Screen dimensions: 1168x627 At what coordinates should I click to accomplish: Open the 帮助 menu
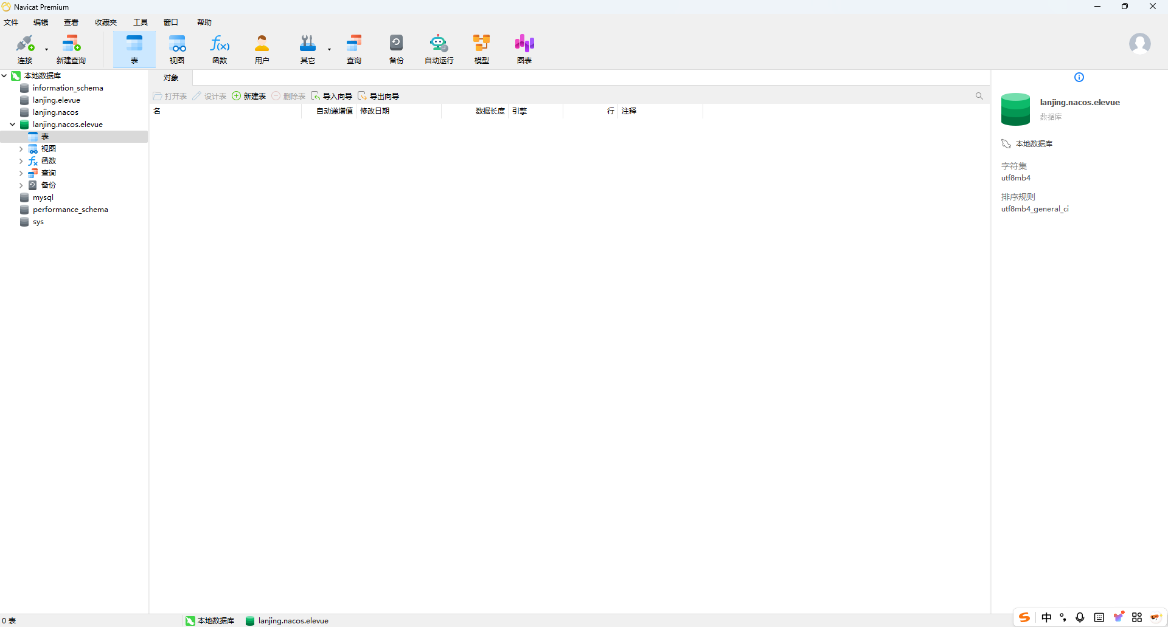point(204,22)
